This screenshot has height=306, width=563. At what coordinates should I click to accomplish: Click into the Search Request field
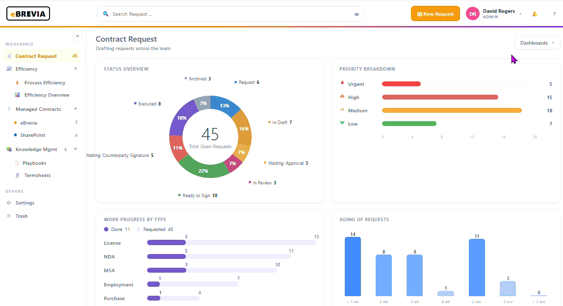click(x=230, y=14)
